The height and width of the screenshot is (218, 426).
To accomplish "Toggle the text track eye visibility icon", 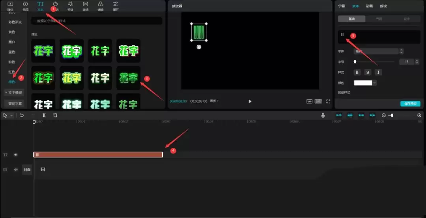I will [16, 155].
